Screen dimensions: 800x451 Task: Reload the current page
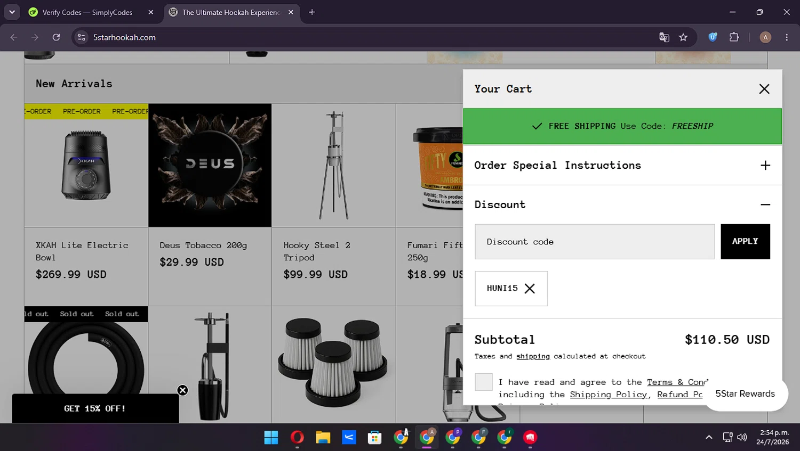56,37
